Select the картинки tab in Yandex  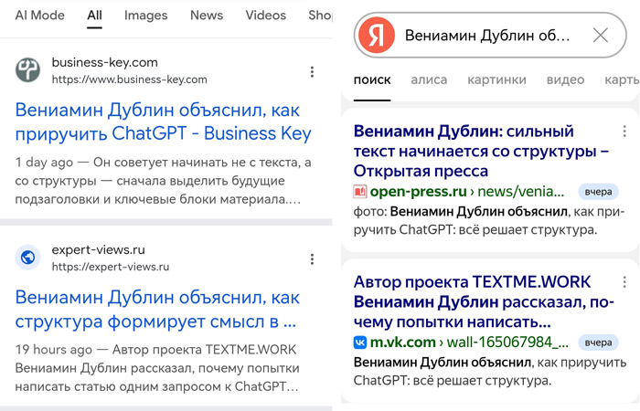click(496, 80)
